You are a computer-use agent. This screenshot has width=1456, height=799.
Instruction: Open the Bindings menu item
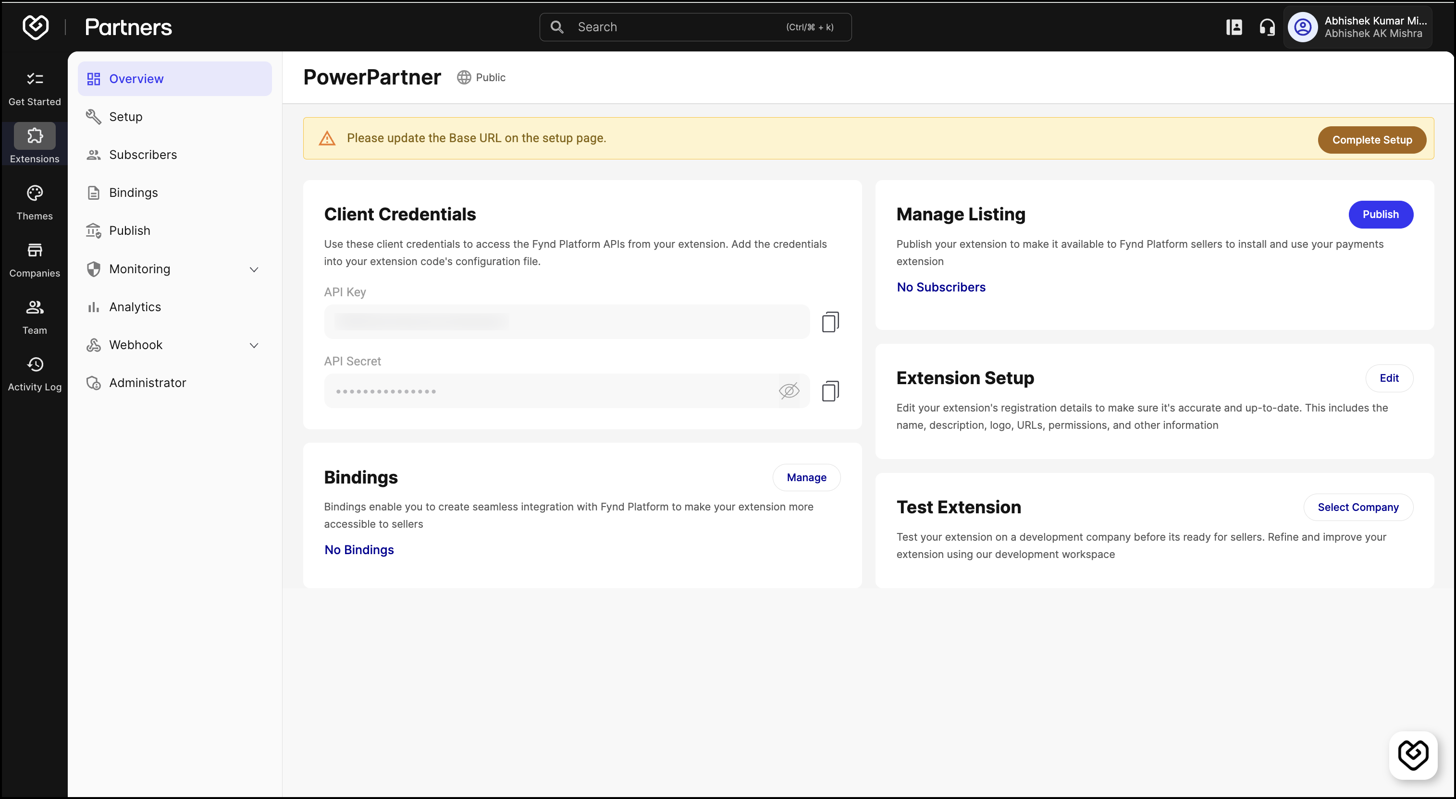174,193
